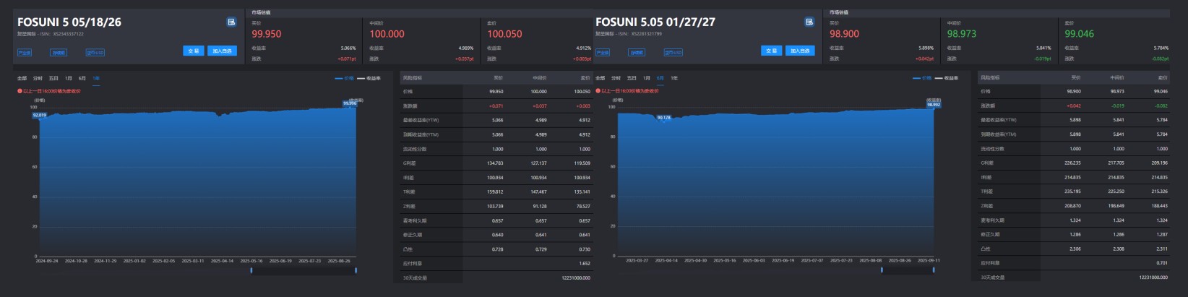Image resolution: width=1188 pixels, height=297 pixels.
Task: Select 分时 range tab on left chart
Action: pyautogui.click(x=38, y=78)
